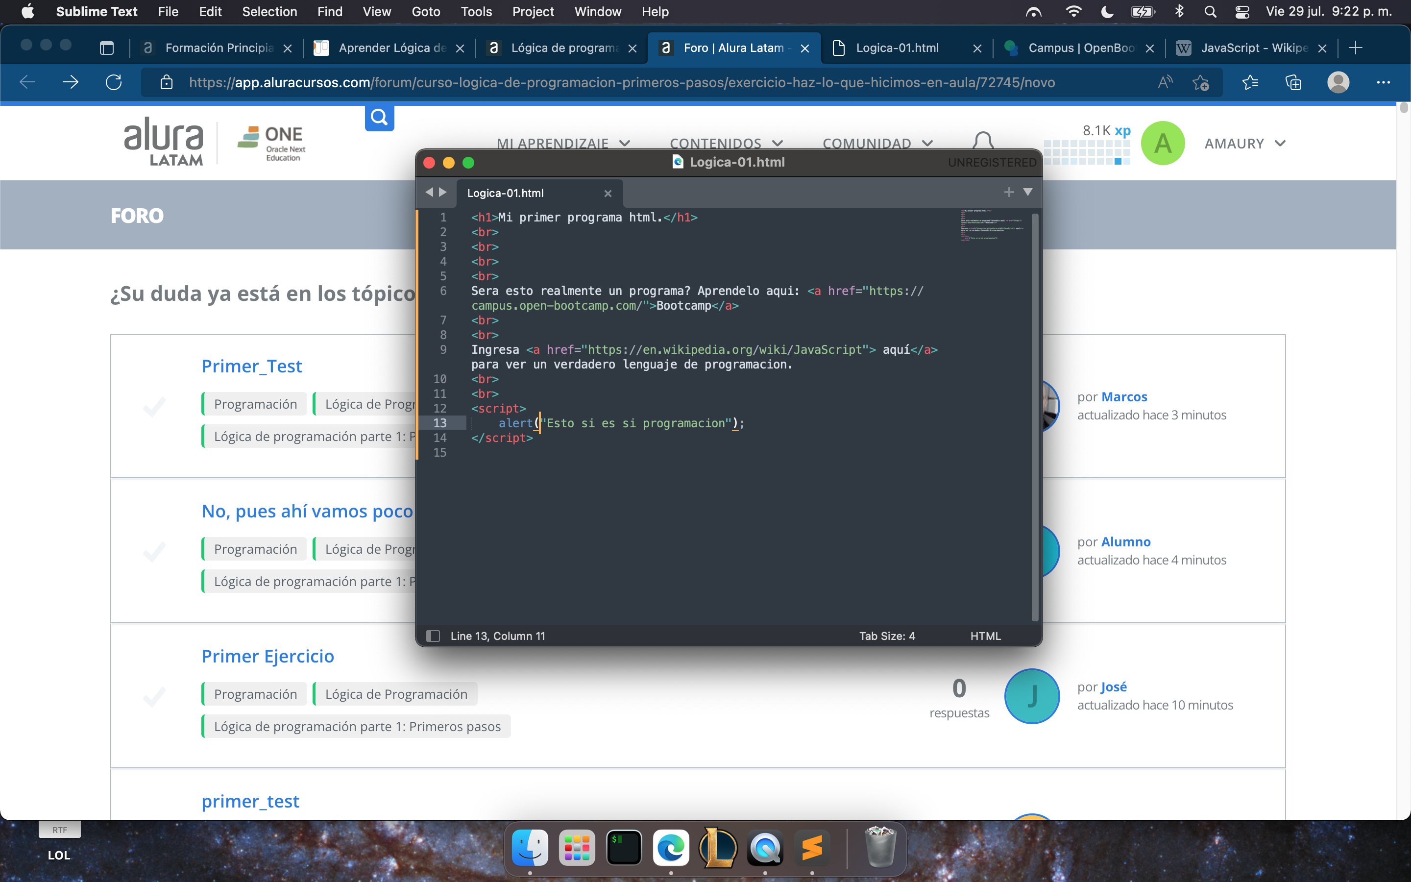Open League of Legends from the Dock
This screenshot has width=1411, height=882.
point(718,848)
